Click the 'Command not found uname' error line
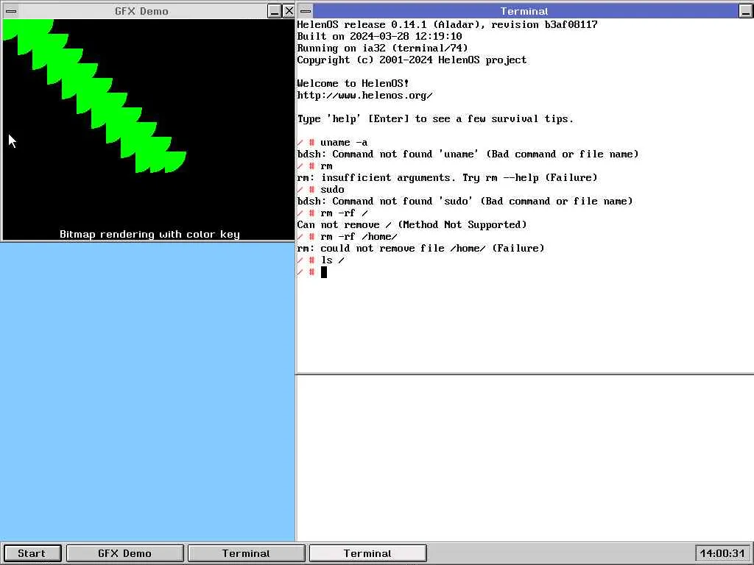 point(468,154)
